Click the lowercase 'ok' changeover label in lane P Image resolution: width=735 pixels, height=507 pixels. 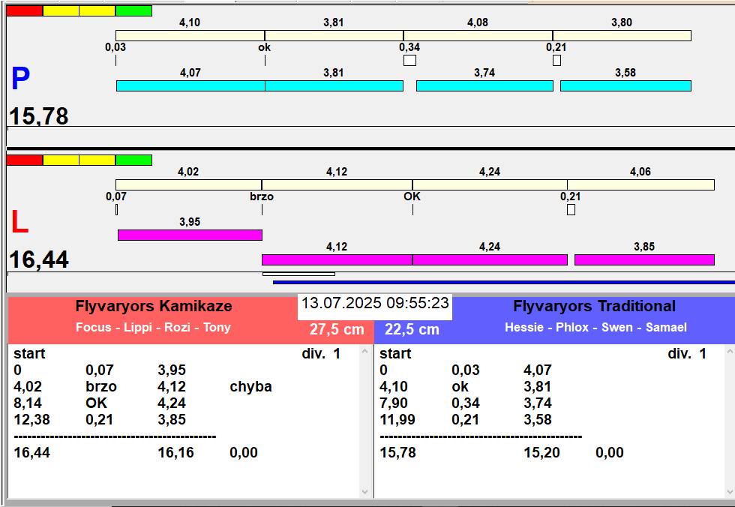tap(264, 47)
